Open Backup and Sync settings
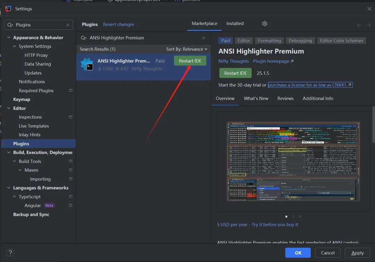Image resolution: width=375 pixels, height=262 pixels. 31,214
